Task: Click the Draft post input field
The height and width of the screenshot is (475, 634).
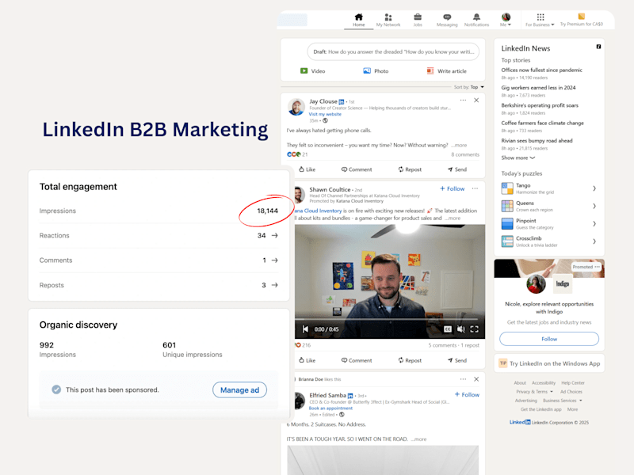Action: click(x=393, y=51)
